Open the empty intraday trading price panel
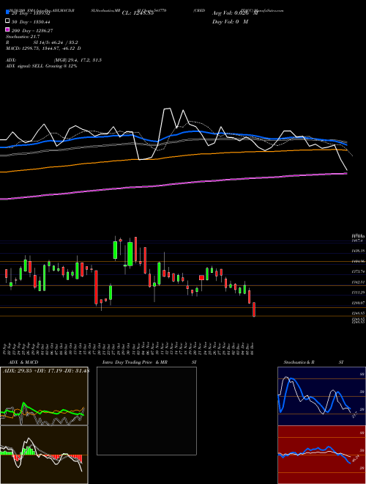 pos(146,411)
